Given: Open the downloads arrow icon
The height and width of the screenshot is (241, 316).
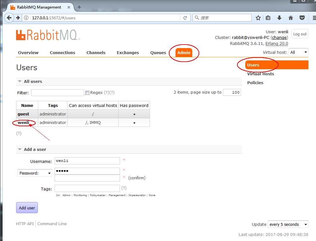Looking at the screenshot, I should (279, 18).
